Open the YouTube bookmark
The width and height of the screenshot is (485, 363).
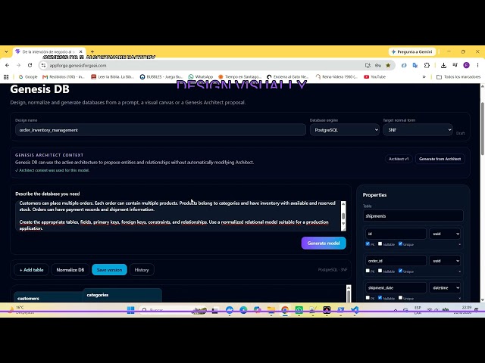(x=374, y=77)
